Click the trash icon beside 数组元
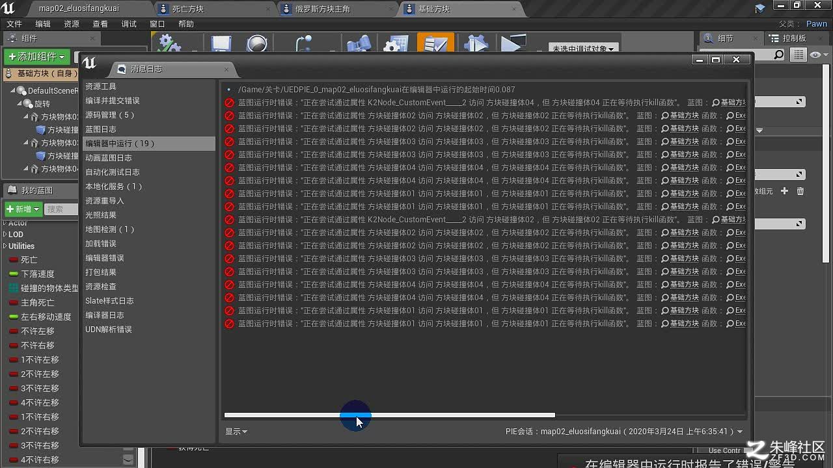 point(800,191)
